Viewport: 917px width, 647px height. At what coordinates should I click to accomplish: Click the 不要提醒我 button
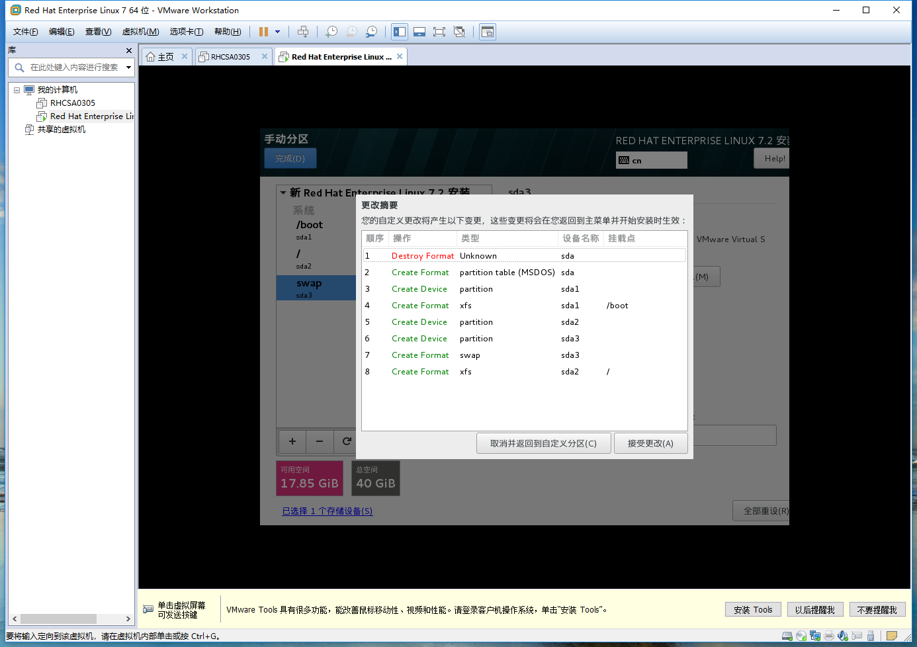[877, 610]
